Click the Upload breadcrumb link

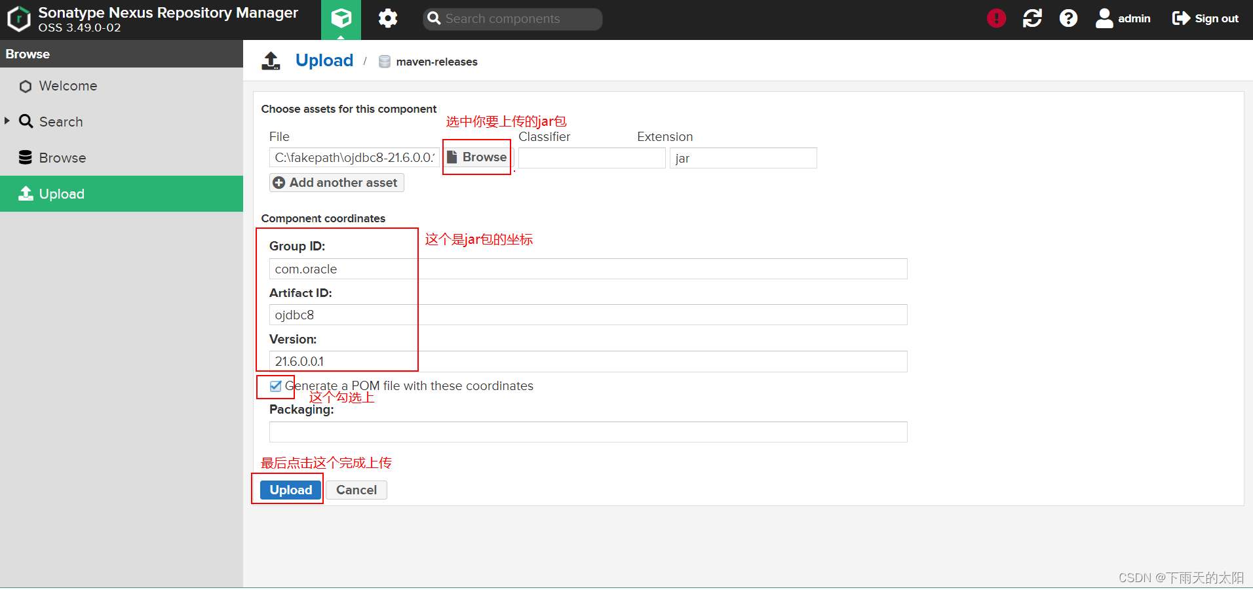[x=324, y=60]
